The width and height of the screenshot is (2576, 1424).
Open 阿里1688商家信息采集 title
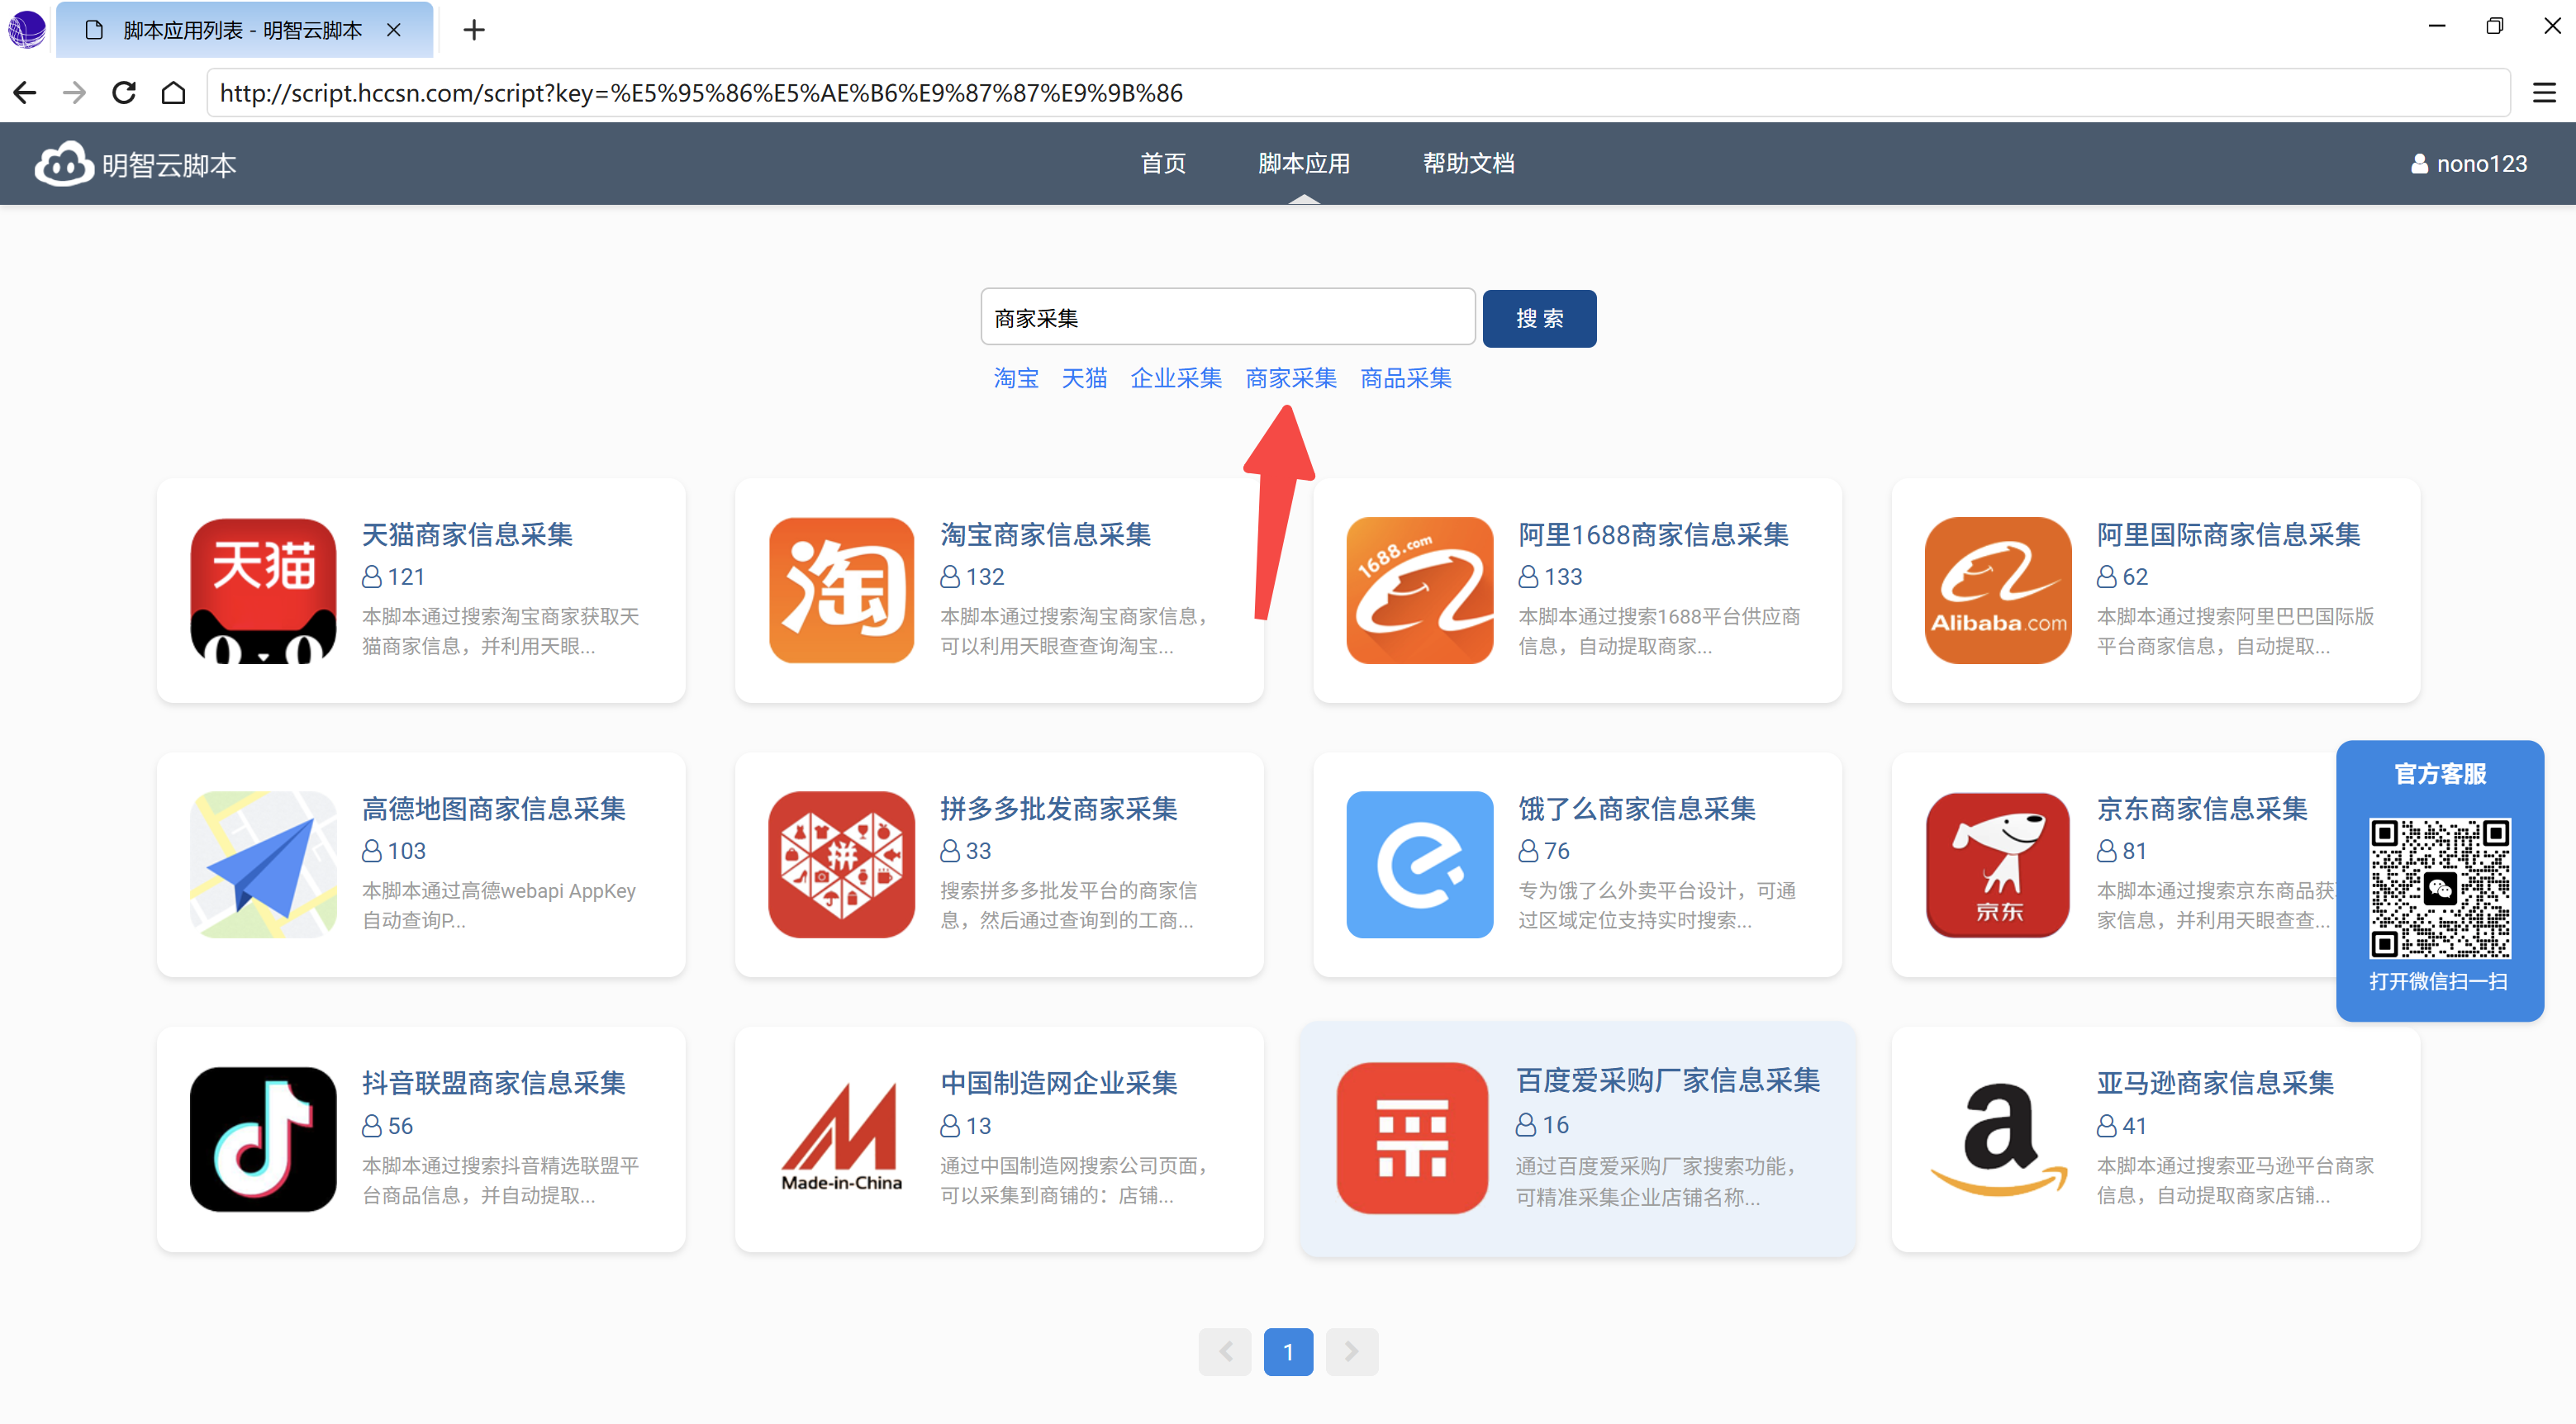coord(1653,535)
